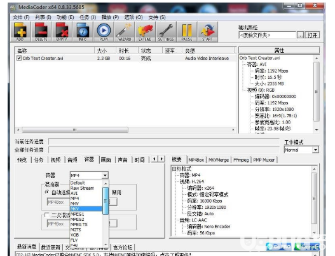Viewport: 335px width, 256px height.
Task: Click the 打开 output folder button
Action: pyautogui.click(x=312, y=35)
